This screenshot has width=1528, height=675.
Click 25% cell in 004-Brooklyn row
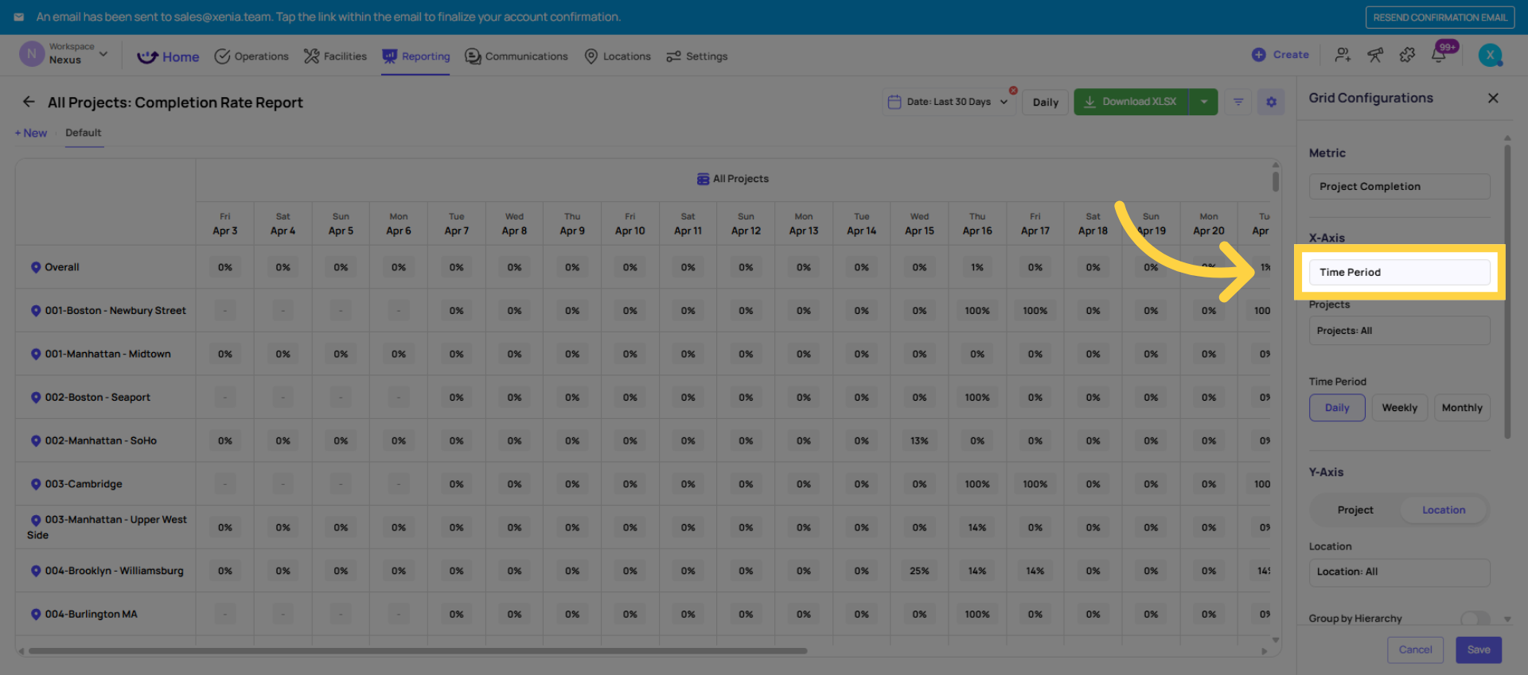tap(919, 571)
